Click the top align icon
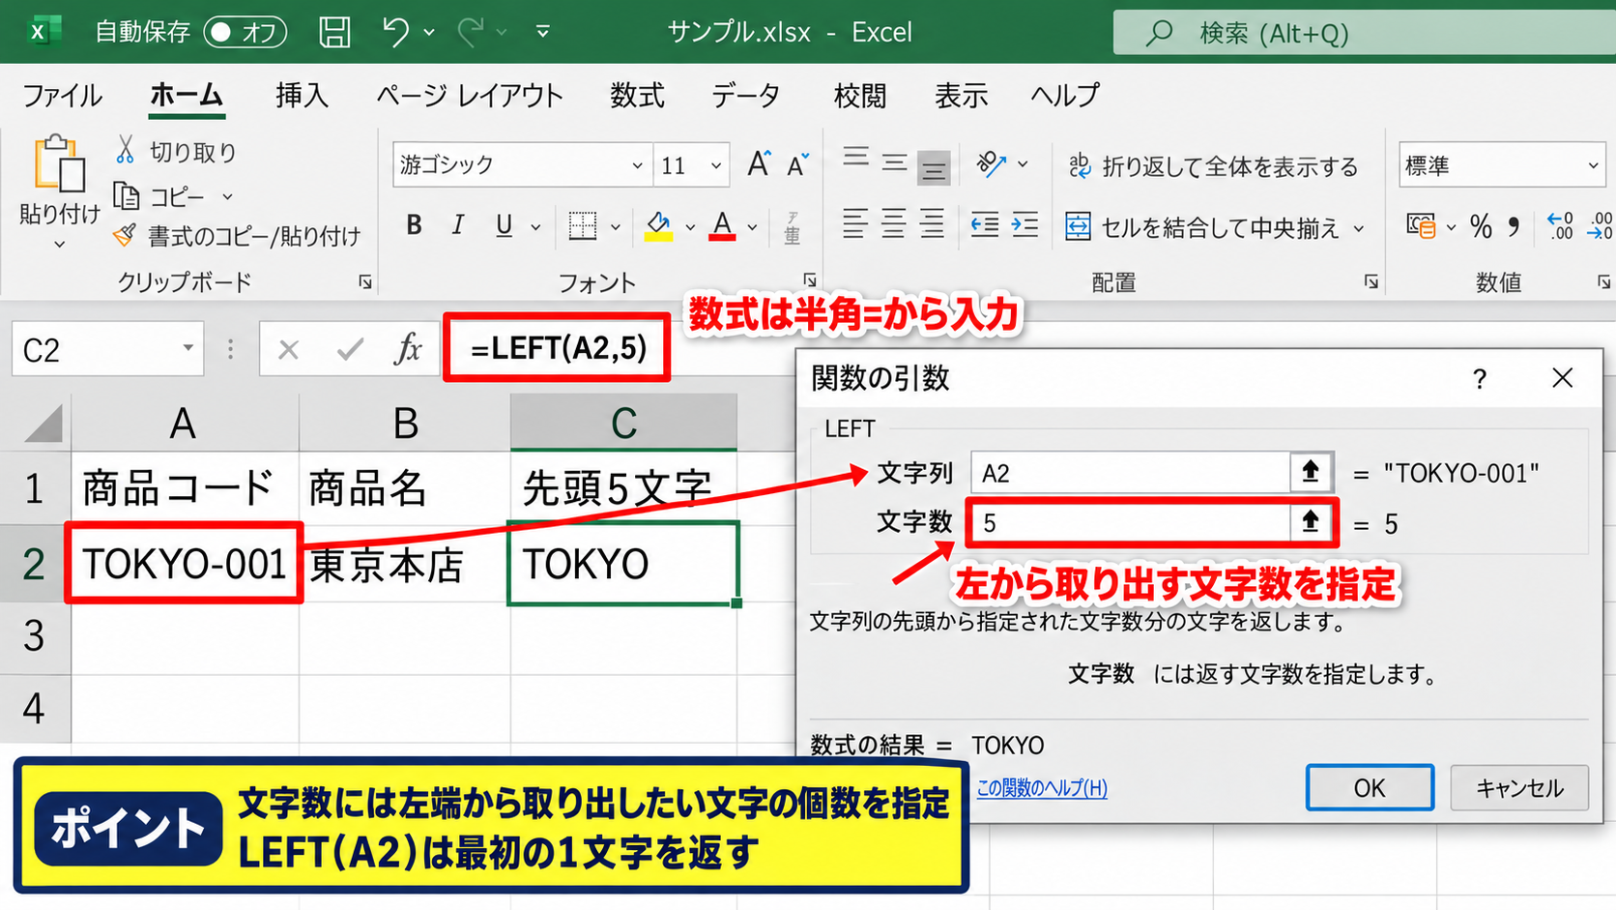Screen dimensions: 1616x910 855,159
